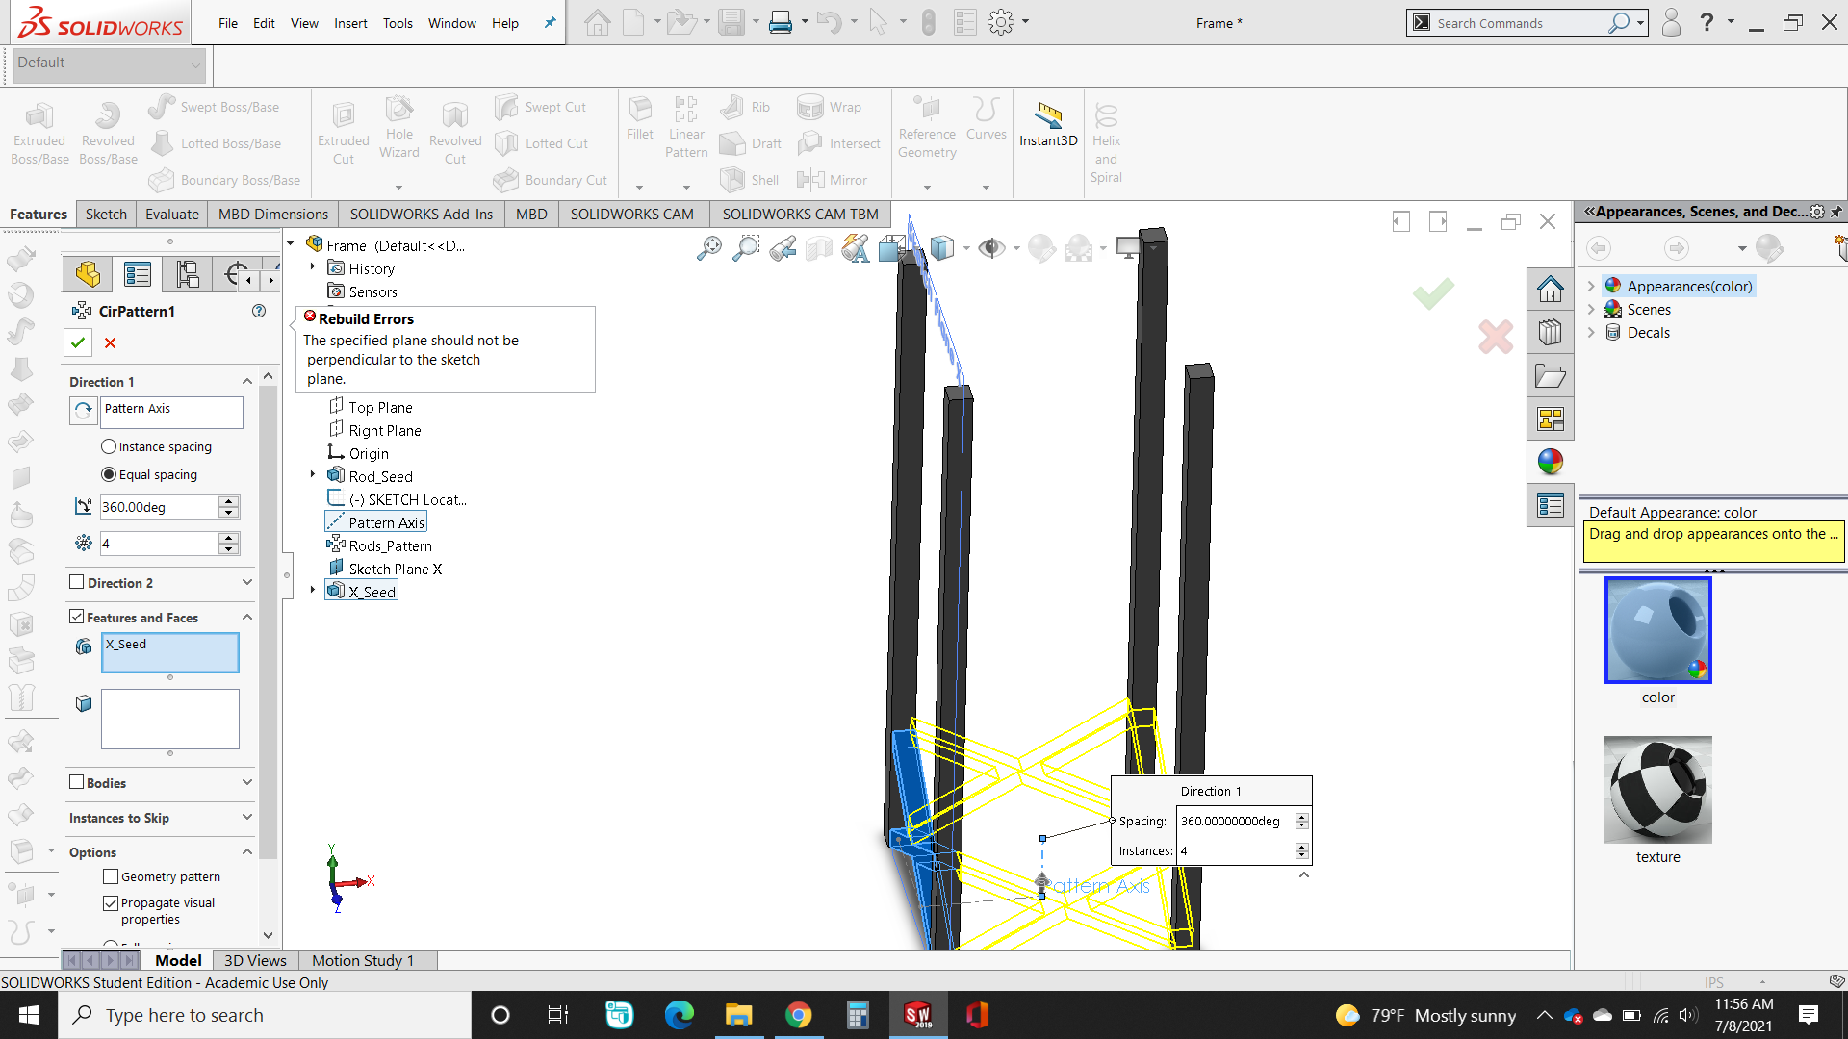Switch to Sketch ribbon tab
The width and height of the screenshot is (1848, 1039).
point(106,214)
